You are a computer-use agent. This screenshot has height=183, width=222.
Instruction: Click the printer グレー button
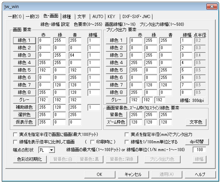point(116,100)
